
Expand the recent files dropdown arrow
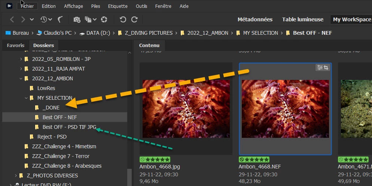(x=50, y=19)
